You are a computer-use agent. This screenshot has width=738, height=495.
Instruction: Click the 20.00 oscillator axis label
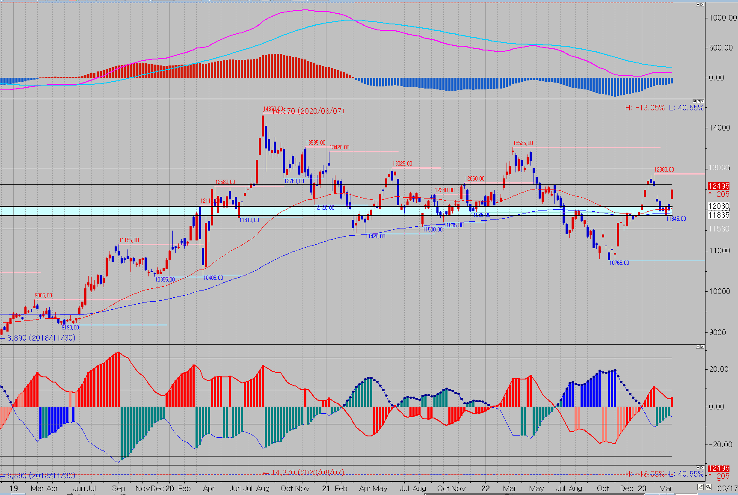719,369
